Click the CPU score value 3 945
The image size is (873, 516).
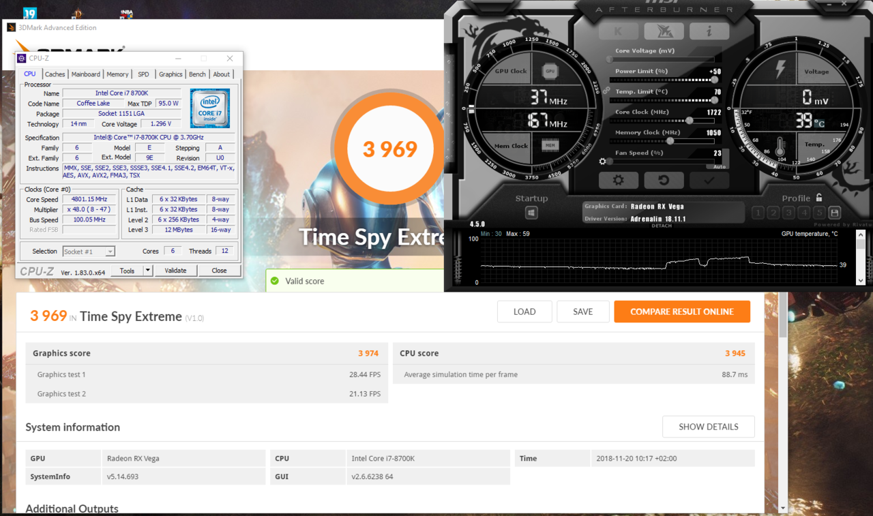point(735,353)
